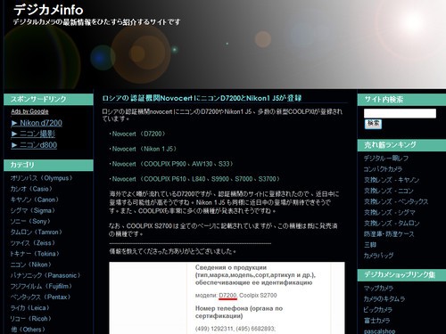Viewport: 446px width, 334px height.
Task: Open the ニコンd800 sponsored ad link
Action: click(x=34, y=145)
